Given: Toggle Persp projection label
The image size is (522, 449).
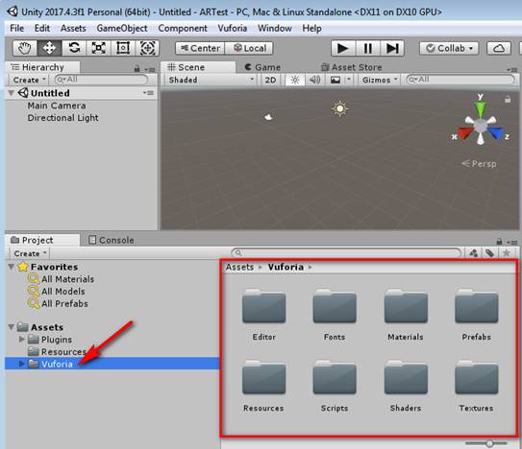Looking at the screenshot, I should click(479, 164).
